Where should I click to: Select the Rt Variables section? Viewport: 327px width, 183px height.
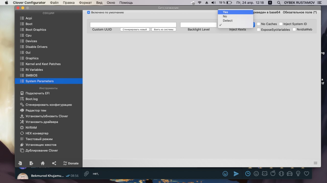(x=49, y=70)
